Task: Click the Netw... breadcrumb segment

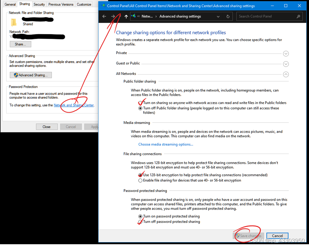Action: (x=147, y=16)
